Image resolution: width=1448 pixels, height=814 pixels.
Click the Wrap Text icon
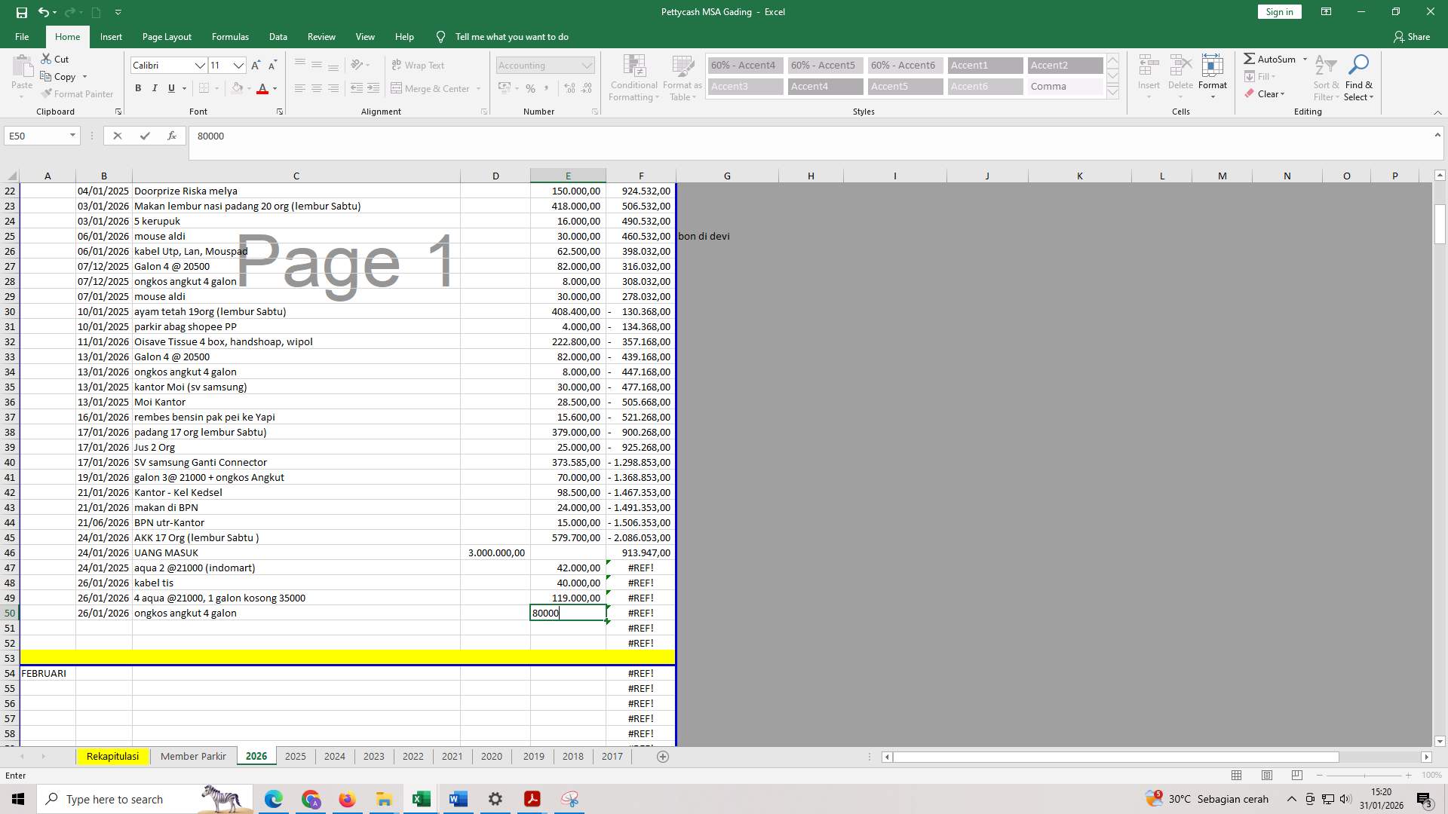coord(397,65)
